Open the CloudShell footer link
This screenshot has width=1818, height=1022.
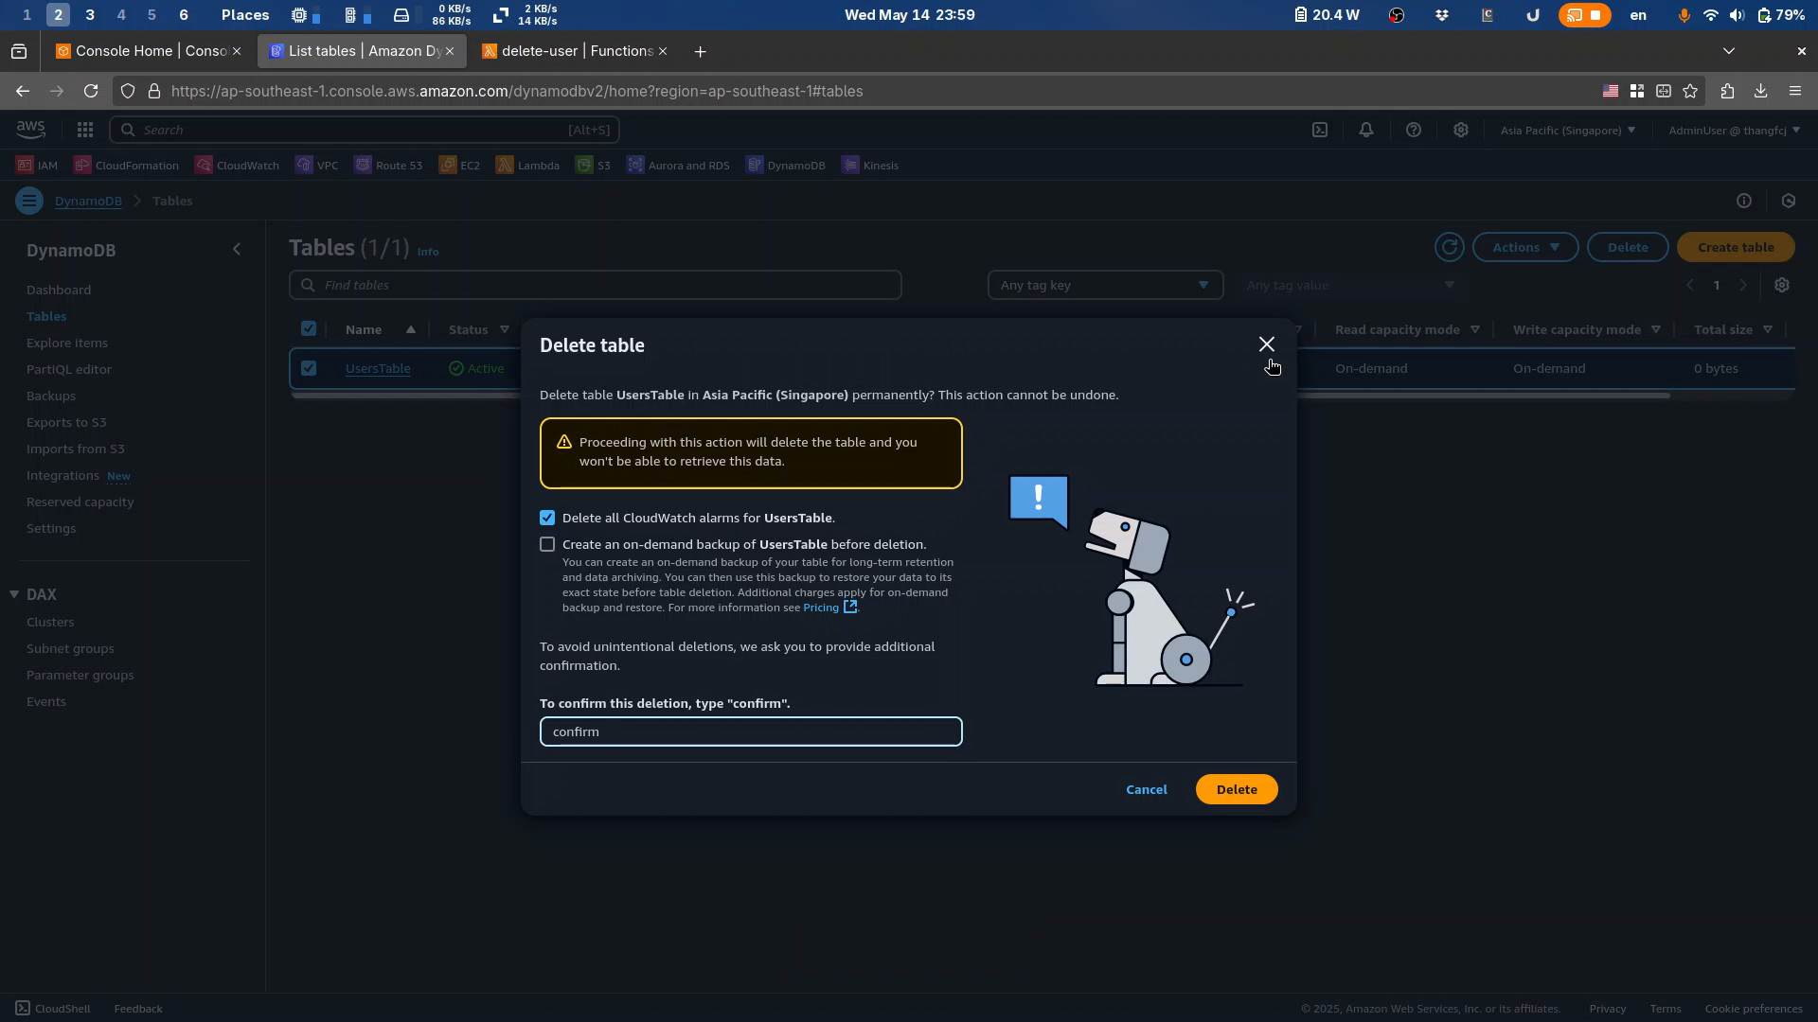click(x=53, y=1009)
